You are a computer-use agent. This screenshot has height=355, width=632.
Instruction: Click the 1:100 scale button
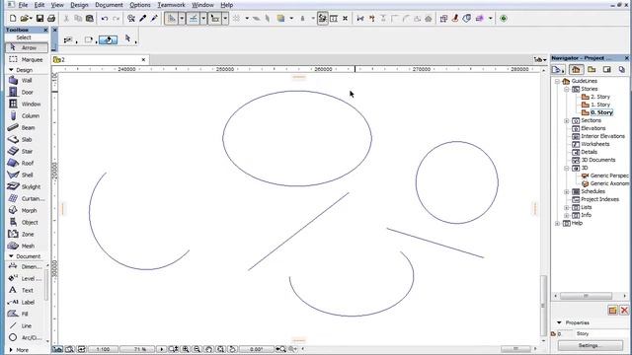point(103,349)
